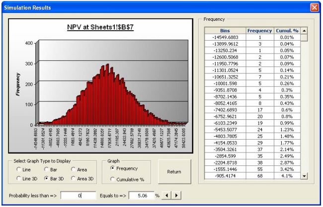This screenshot has width=323, height=207.
Task: Select bin cell -10651.3252
Action: point(225,77)
